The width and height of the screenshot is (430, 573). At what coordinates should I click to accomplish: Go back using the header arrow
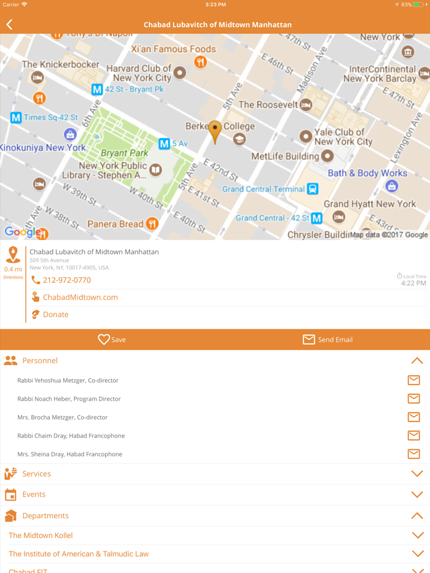point(9,25)
